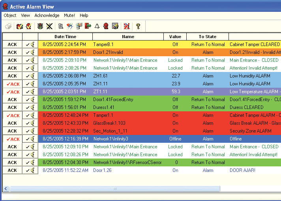Click the video camera grid toolbar icon
This screenshot has height=201, width=281.
coord(115,26)
